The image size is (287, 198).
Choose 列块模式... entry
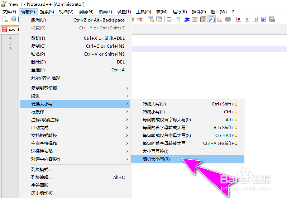tap(75, 169)
